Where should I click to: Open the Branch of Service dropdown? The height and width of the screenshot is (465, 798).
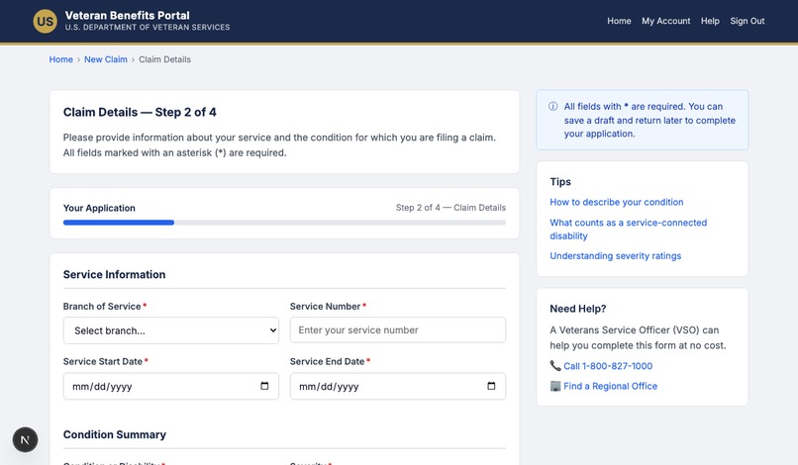click(x=171, y=330)
